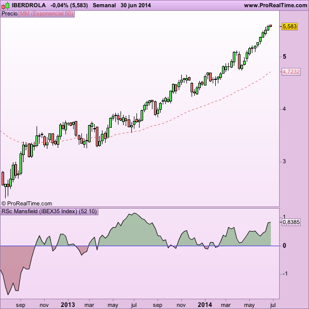
Task: Click the indicator axis label 0
Action: coord(284,246)
